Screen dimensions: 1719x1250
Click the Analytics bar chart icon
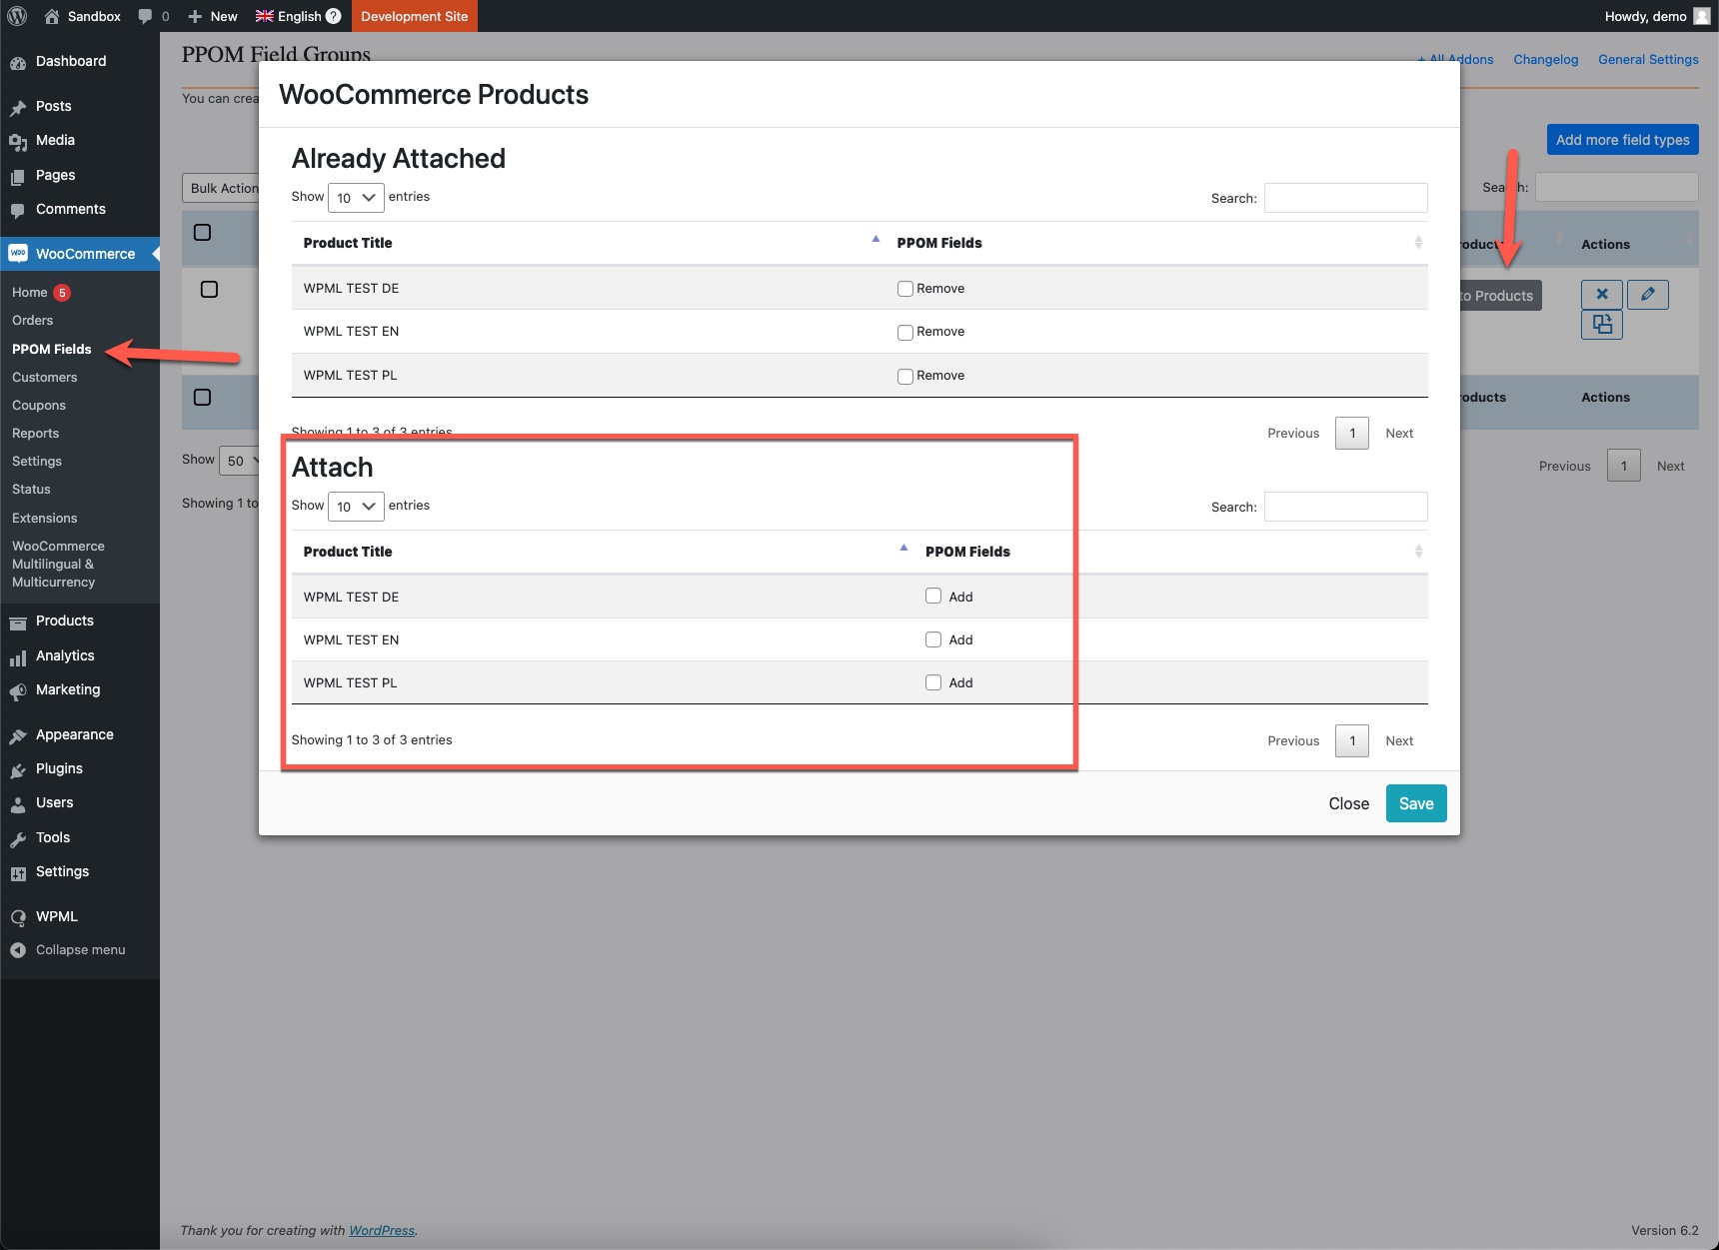tap(18, 656)
